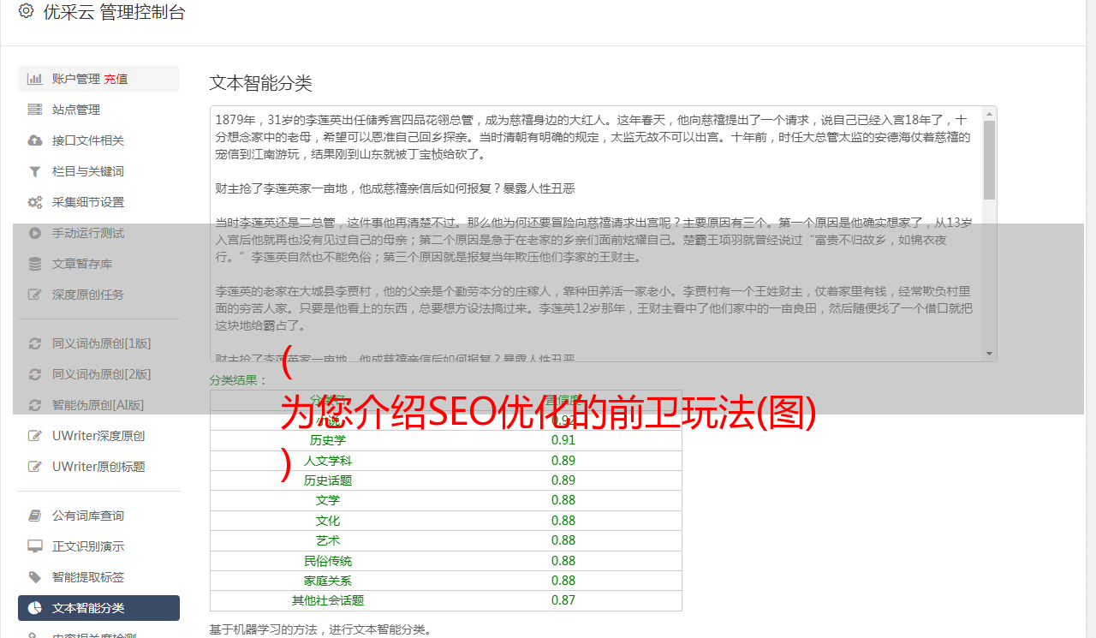Click the pie chart icon for 文本智能分类

pyautogui.click(x=34, y=608)
